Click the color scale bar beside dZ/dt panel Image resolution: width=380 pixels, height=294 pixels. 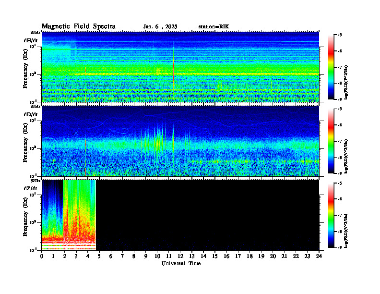point(331,215)
